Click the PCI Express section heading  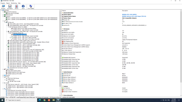(66, 29)
